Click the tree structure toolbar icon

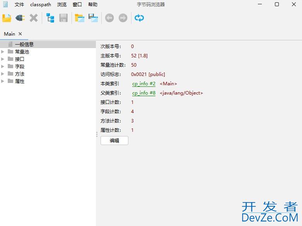[x=50, y=18]
